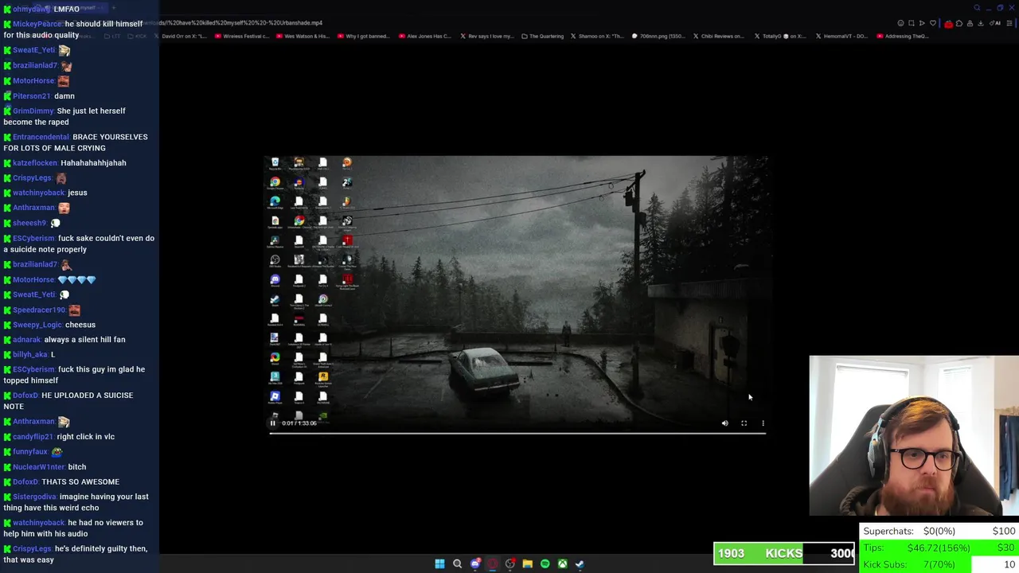
Task: Open the video player's three-dot options menu
Action: click(763, 423)
